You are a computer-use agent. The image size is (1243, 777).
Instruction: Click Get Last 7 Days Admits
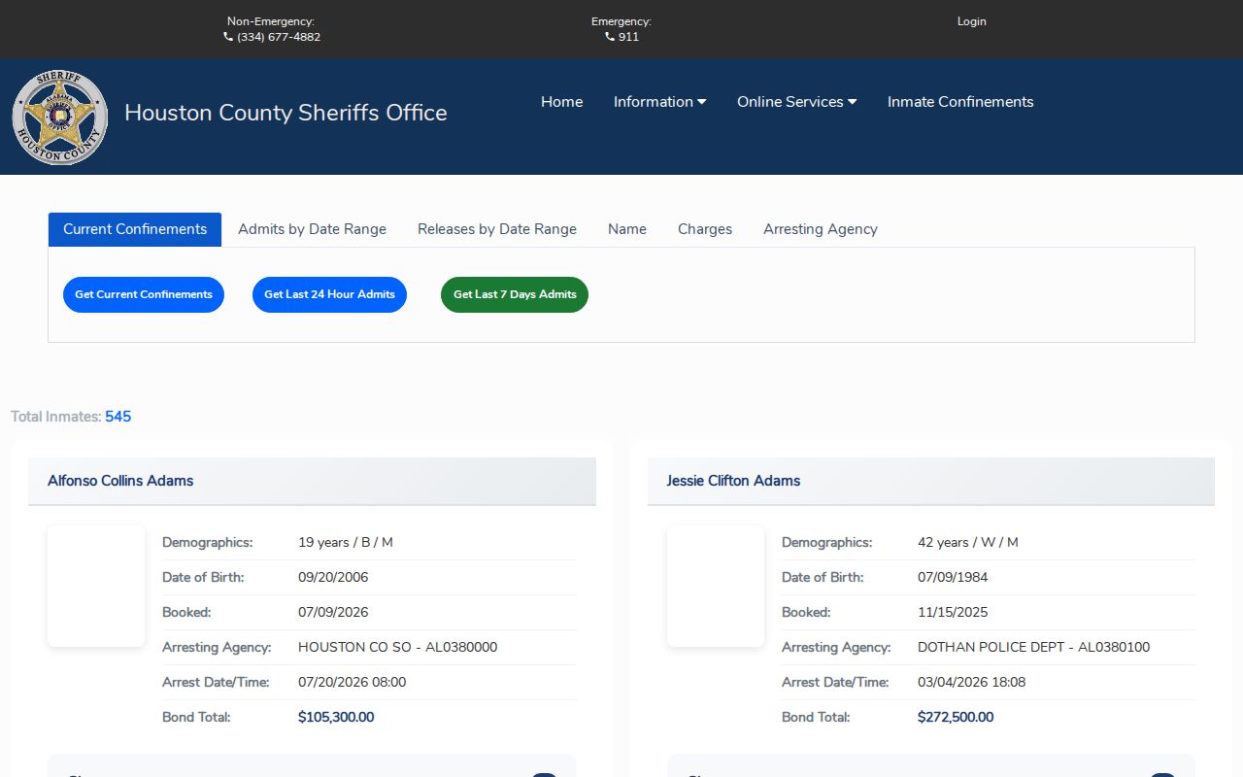click(x=515, y=294)
